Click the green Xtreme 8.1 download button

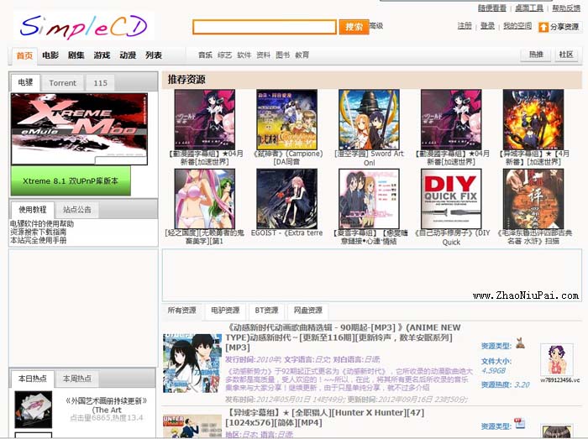71,181
